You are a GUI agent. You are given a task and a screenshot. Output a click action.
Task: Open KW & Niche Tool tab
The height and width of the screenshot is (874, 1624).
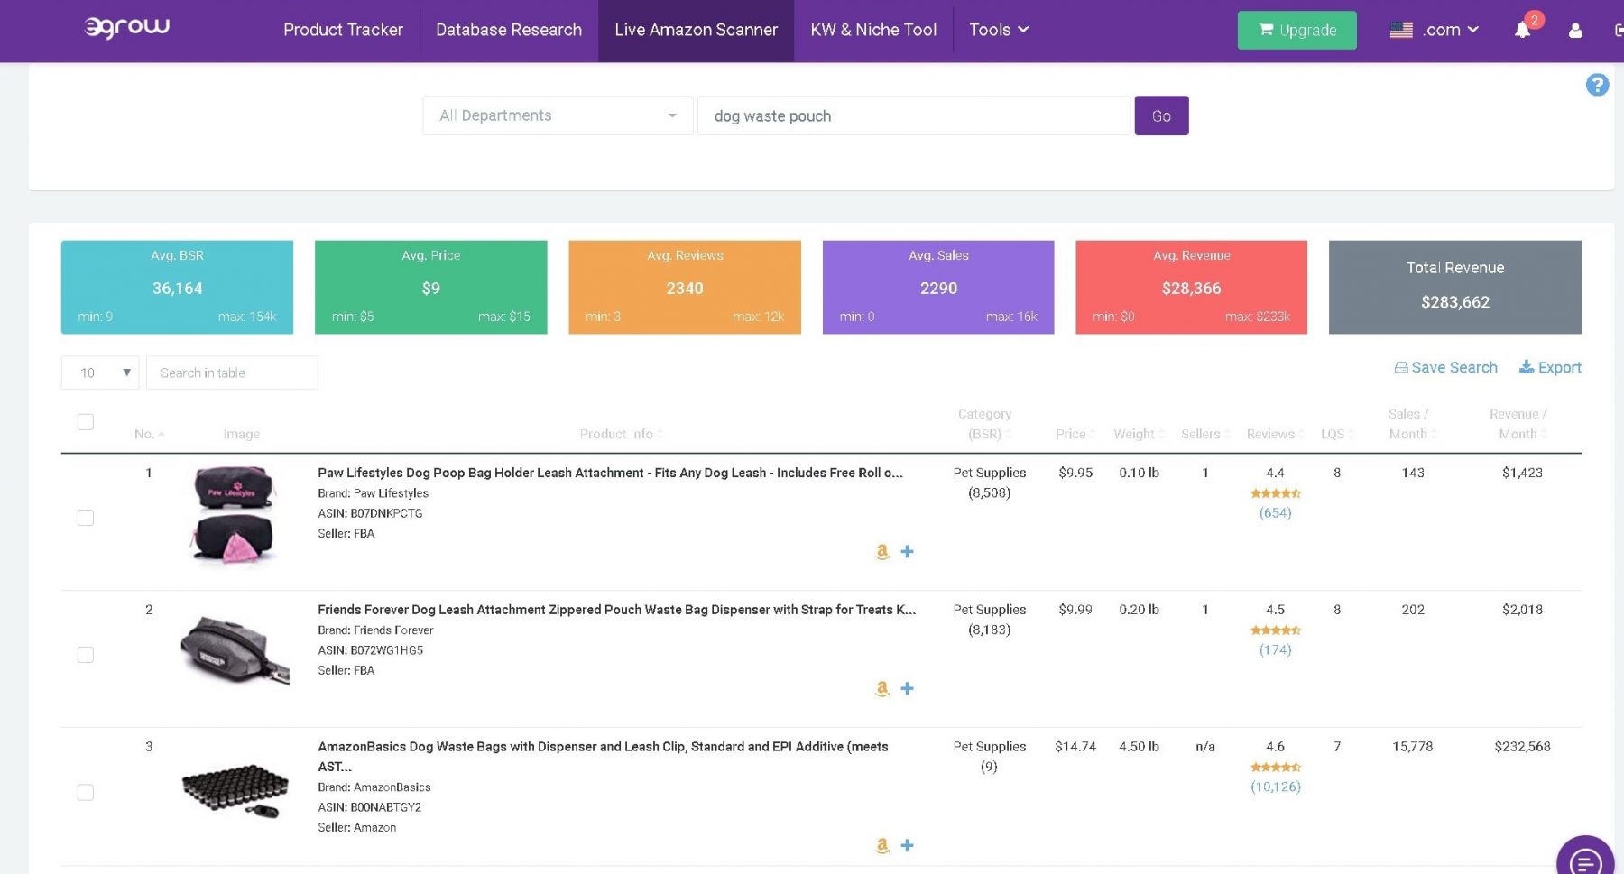click(873, 30)
